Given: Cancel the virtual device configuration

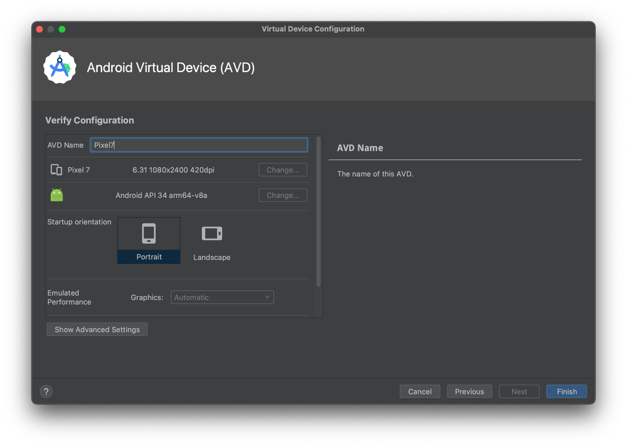Looking at the screenshot, I should (x=419, y=391).
